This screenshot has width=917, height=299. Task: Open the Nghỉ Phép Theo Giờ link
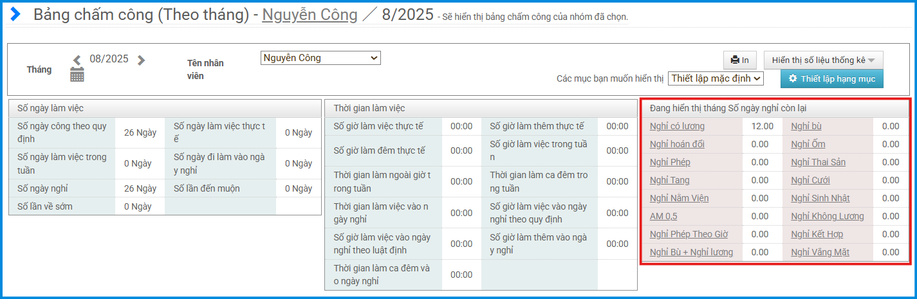tap(689, 234)
